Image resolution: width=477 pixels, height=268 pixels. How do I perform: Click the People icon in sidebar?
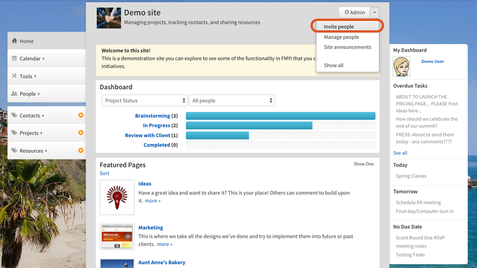point(14,94)
